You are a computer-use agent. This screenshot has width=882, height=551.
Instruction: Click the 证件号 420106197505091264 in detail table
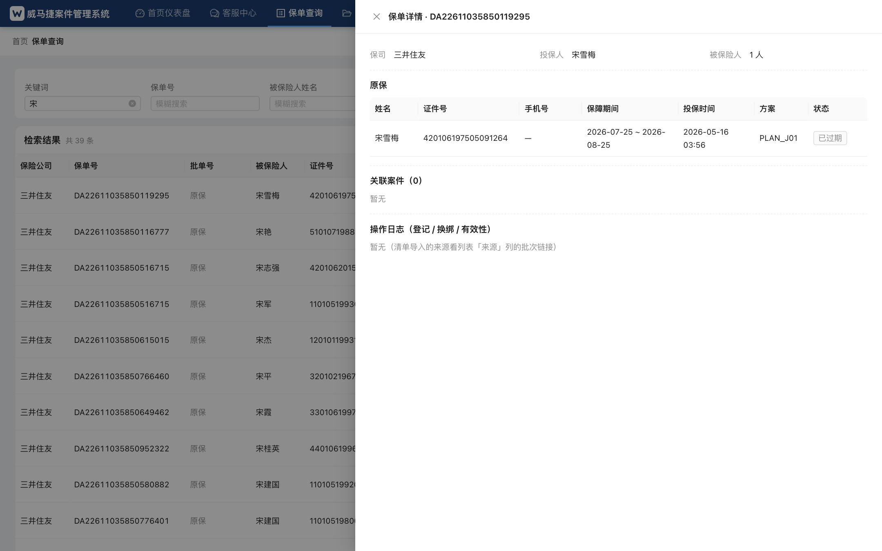(x=465, y=138)
